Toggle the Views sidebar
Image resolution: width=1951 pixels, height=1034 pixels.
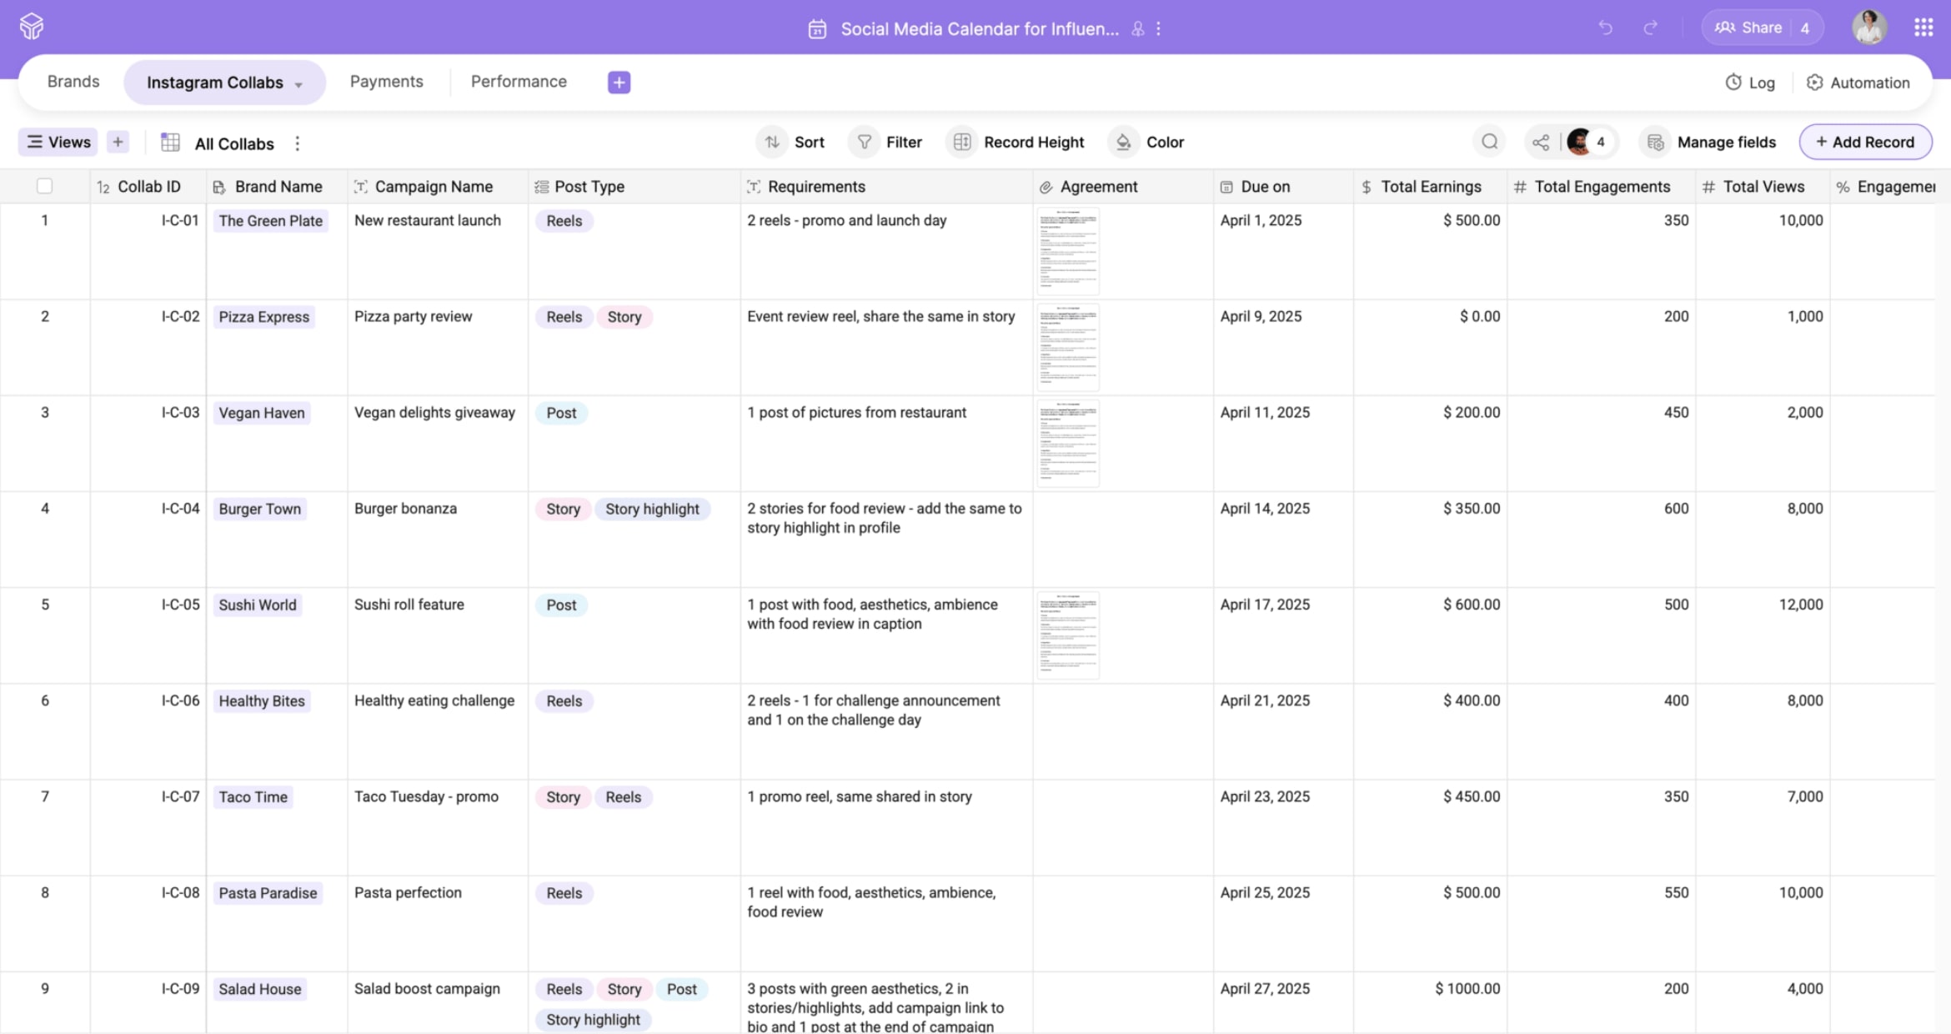click(58, 142)
